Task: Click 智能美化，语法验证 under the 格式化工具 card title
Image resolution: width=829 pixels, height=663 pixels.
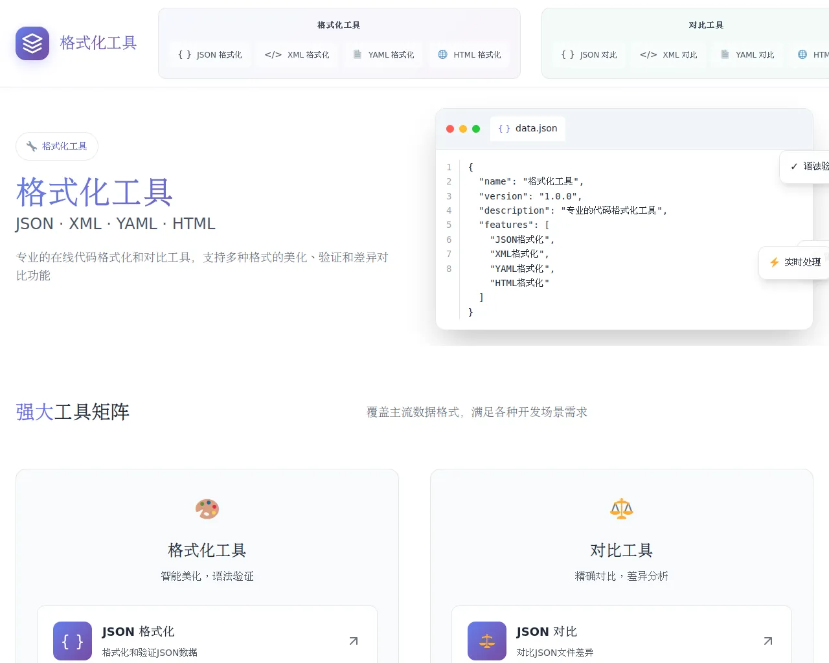Action: click(207, 576)
